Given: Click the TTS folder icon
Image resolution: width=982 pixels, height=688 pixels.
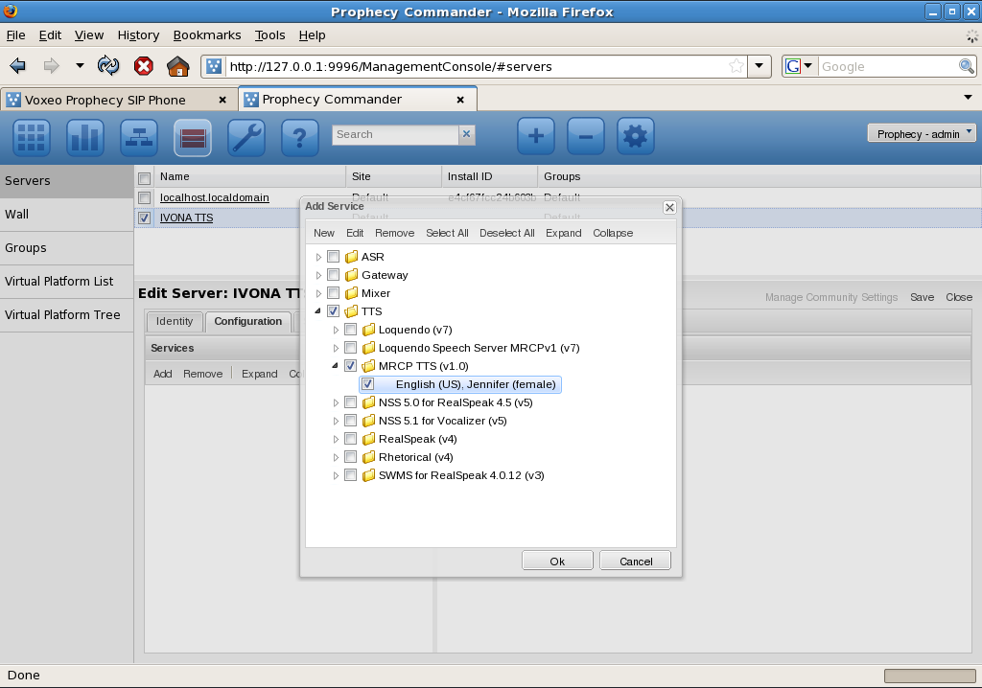Looking at the screenshot, I should pos(351,311).
